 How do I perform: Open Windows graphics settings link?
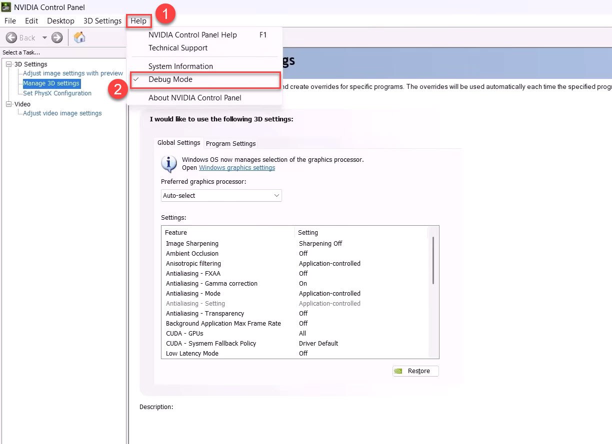pos(237,168)
